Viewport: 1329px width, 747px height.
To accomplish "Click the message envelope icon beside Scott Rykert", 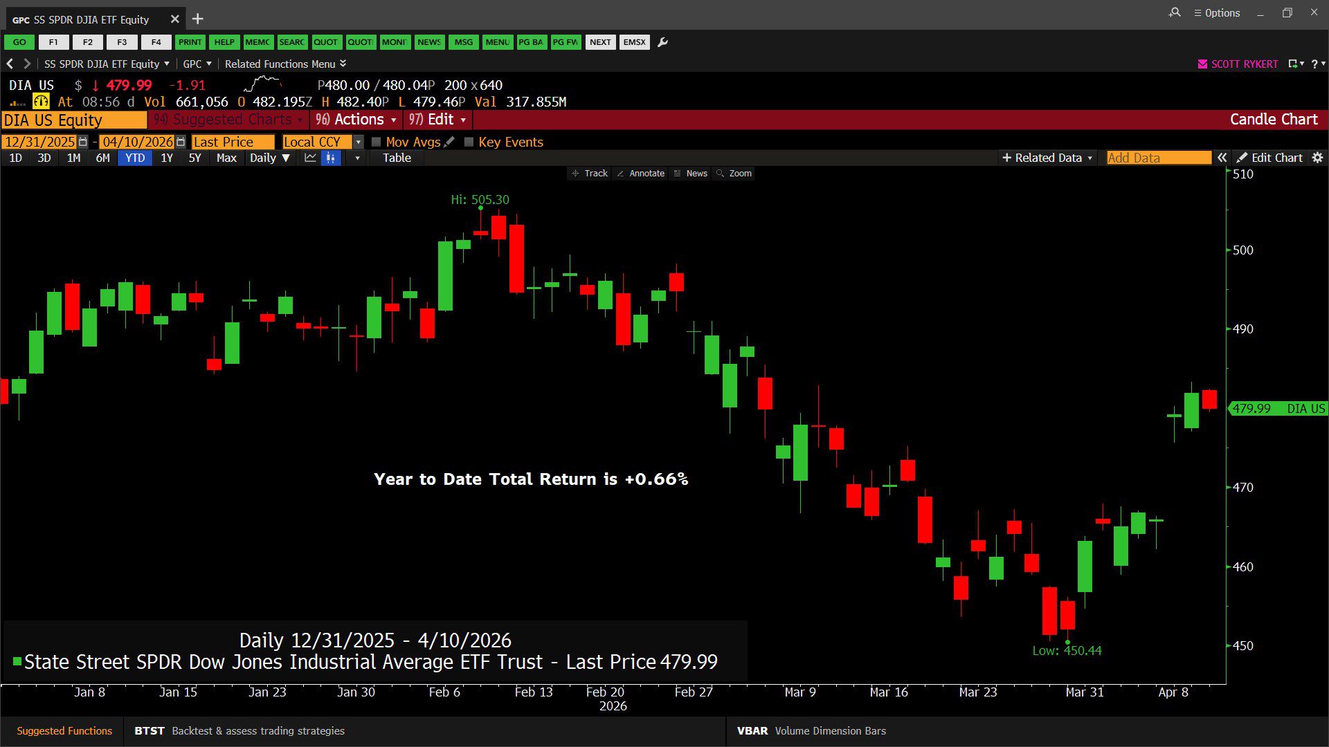I will 1202,64.
